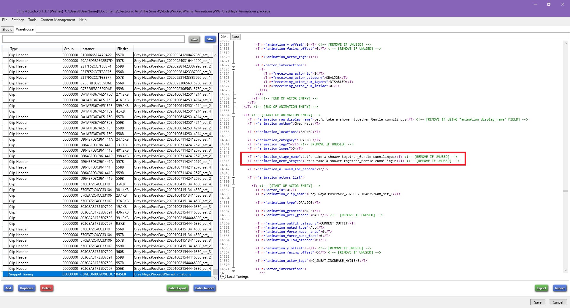Select the Clip row sized 13.1KB
Image resolution: width=570 pixels, height=308 pixels.
(x=107, y=145)
